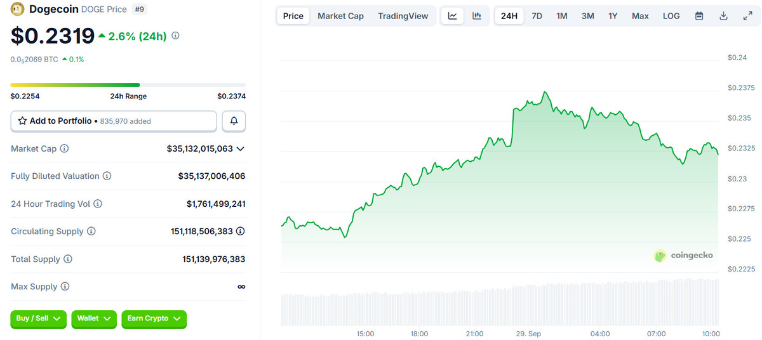Switch to the Market Cap tab
762x340 pixels.
[340, 16]
